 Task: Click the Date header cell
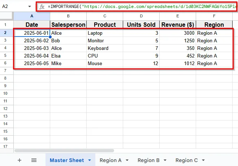tap(32, 25)
